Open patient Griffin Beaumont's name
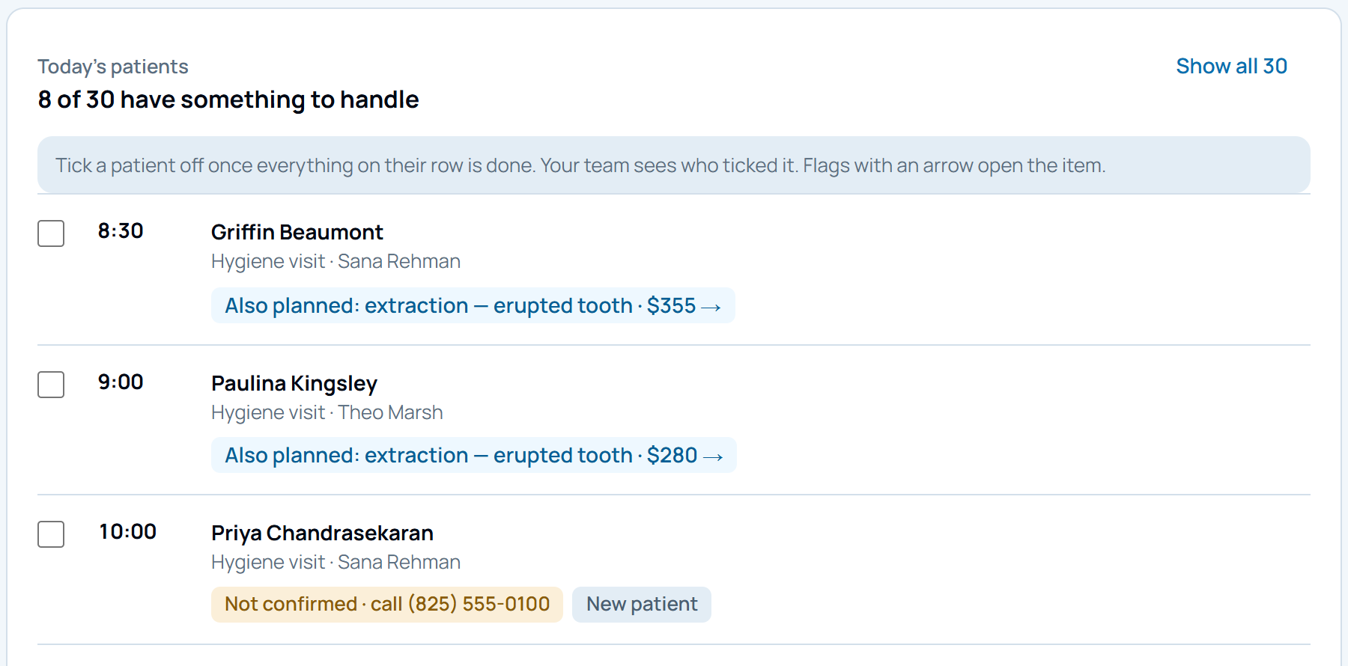The width and height of the screenshot is (1348, 666). (x=297, y=232)
